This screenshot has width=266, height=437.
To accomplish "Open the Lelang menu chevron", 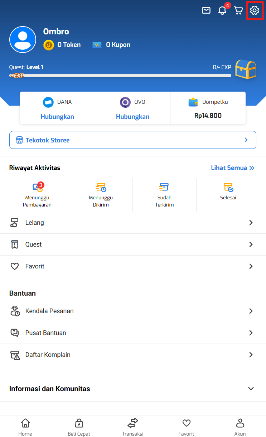I will point(251,223).
